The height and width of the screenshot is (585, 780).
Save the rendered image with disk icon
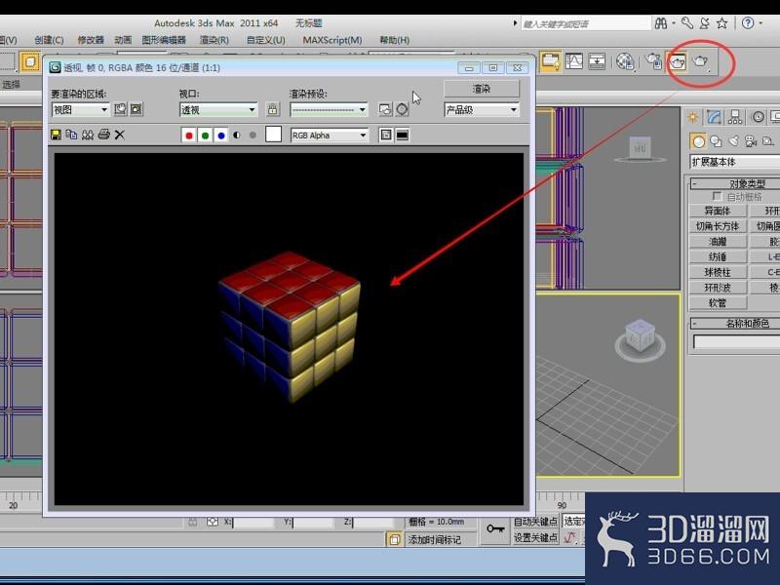(57, 135)
